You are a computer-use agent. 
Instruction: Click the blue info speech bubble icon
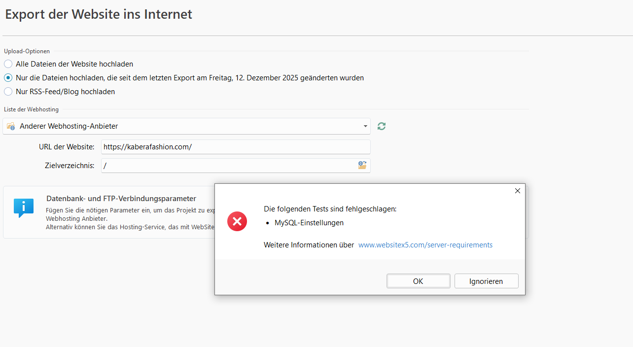[x=24, y=208]
